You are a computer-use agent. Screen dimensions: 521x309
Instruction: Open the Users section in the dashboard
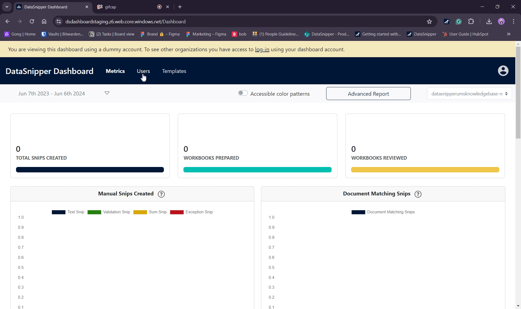click(143, 71)
